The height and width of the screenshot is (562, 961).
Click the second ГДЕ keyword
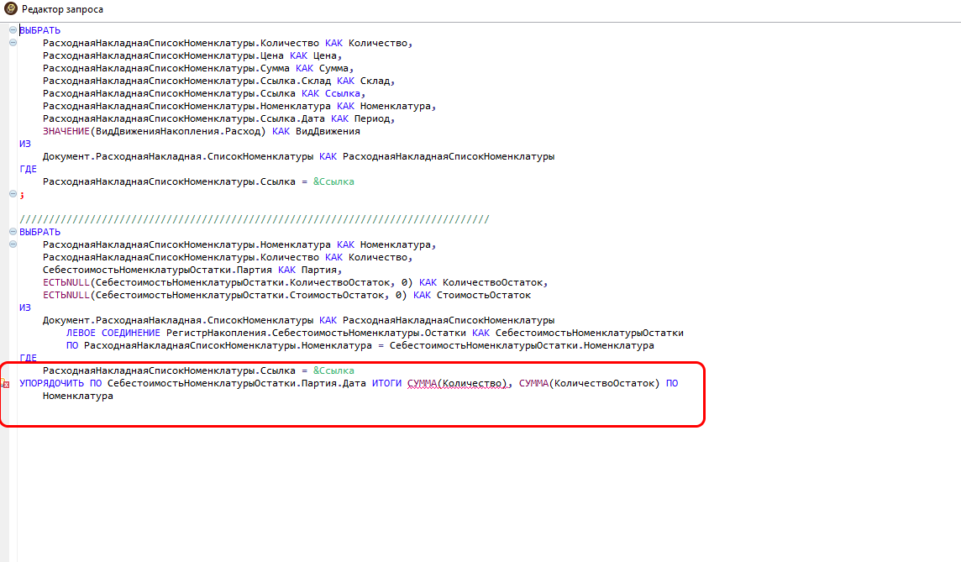click(x=29, y=358)
